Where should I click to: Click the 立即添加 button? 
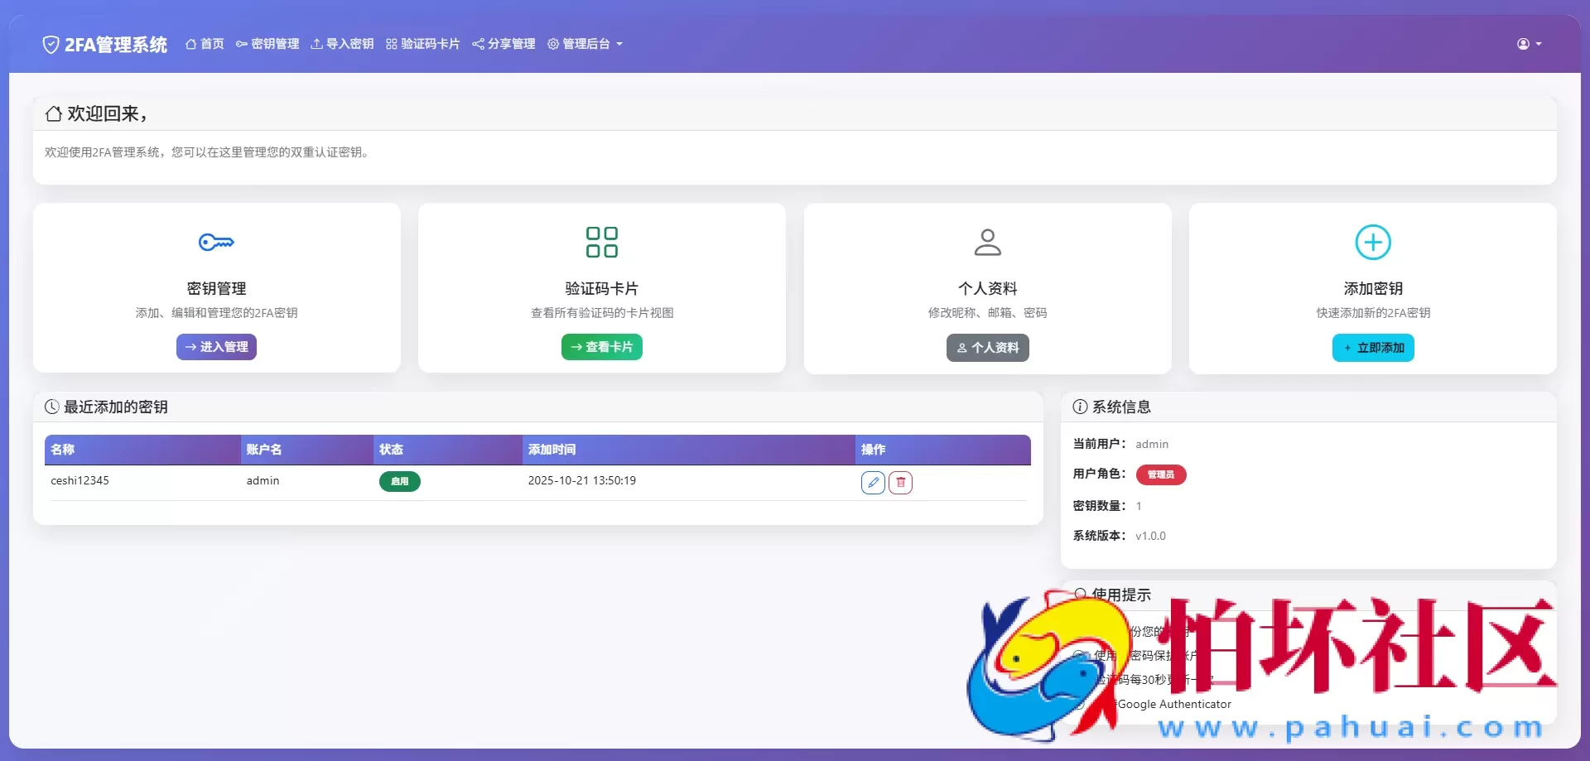(x=1373, y=348)
